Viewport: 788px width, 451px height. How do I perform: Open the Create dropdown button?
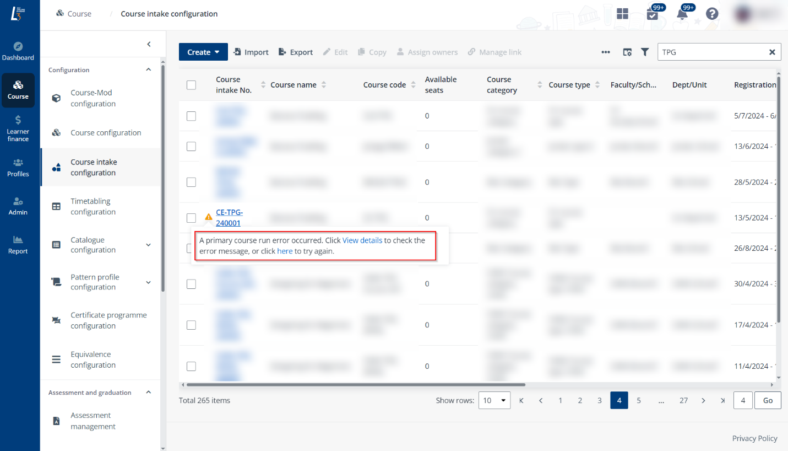click(x=203, y=52)
